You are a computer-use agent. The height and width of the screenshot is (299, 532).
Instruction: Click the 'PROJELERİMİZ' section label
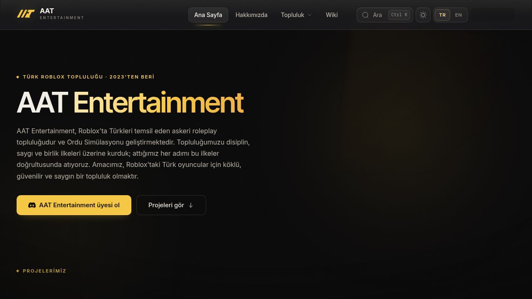(x=44, y=271)
